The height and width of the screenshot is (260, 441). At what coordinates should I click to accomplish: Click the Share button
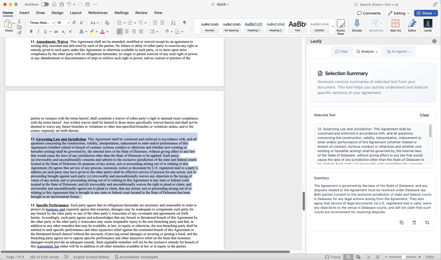tap(425, 13)
